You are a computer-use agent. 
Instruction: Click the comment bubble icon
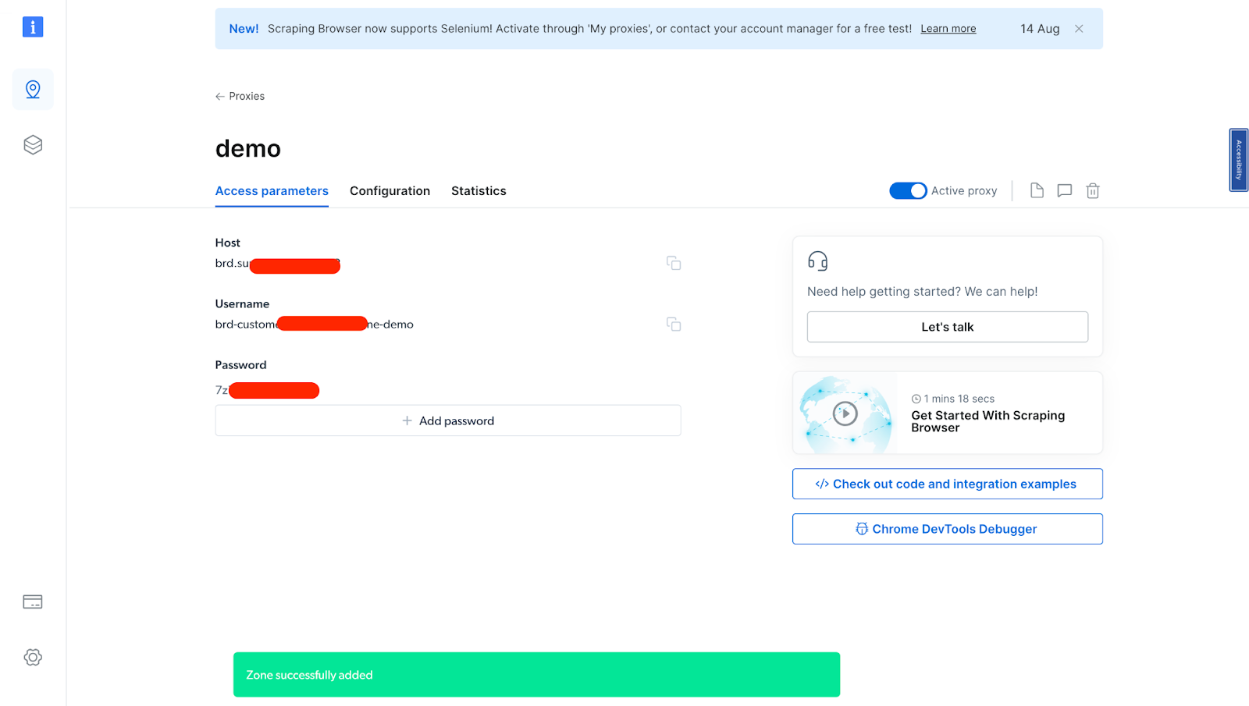pos(1064,190)
